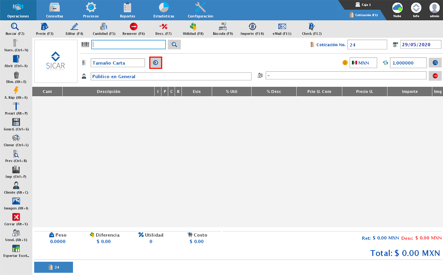Click the Precio (F3) toolbar icon
443x275 pixels.
click(44, 27)
